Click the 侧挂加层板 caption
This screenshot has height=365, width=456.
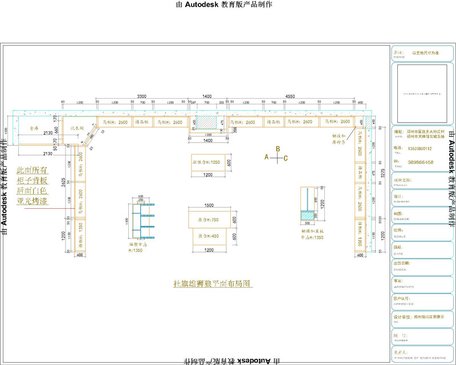coord(312,231)
